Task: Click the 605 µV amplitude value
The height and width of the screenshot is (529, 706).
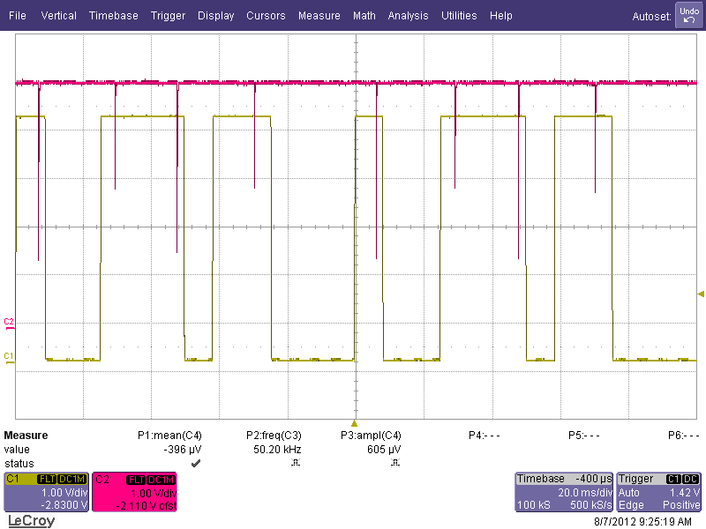Action: tap(384, 450)
